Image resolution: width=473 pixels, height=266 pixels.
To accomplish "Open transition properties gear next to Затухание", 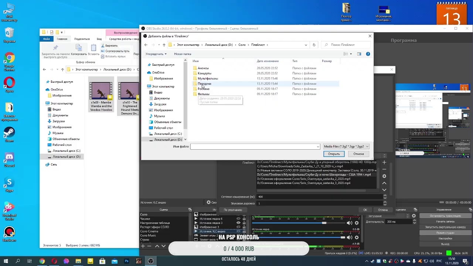I will pyautogui.click(x=414, y=216).
